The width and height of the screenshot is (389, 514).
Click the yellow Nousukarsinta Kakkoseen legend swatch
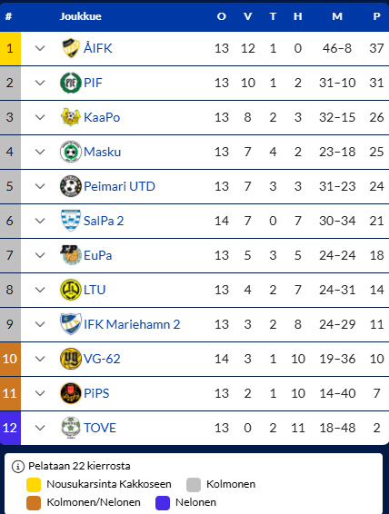point(34,485)
